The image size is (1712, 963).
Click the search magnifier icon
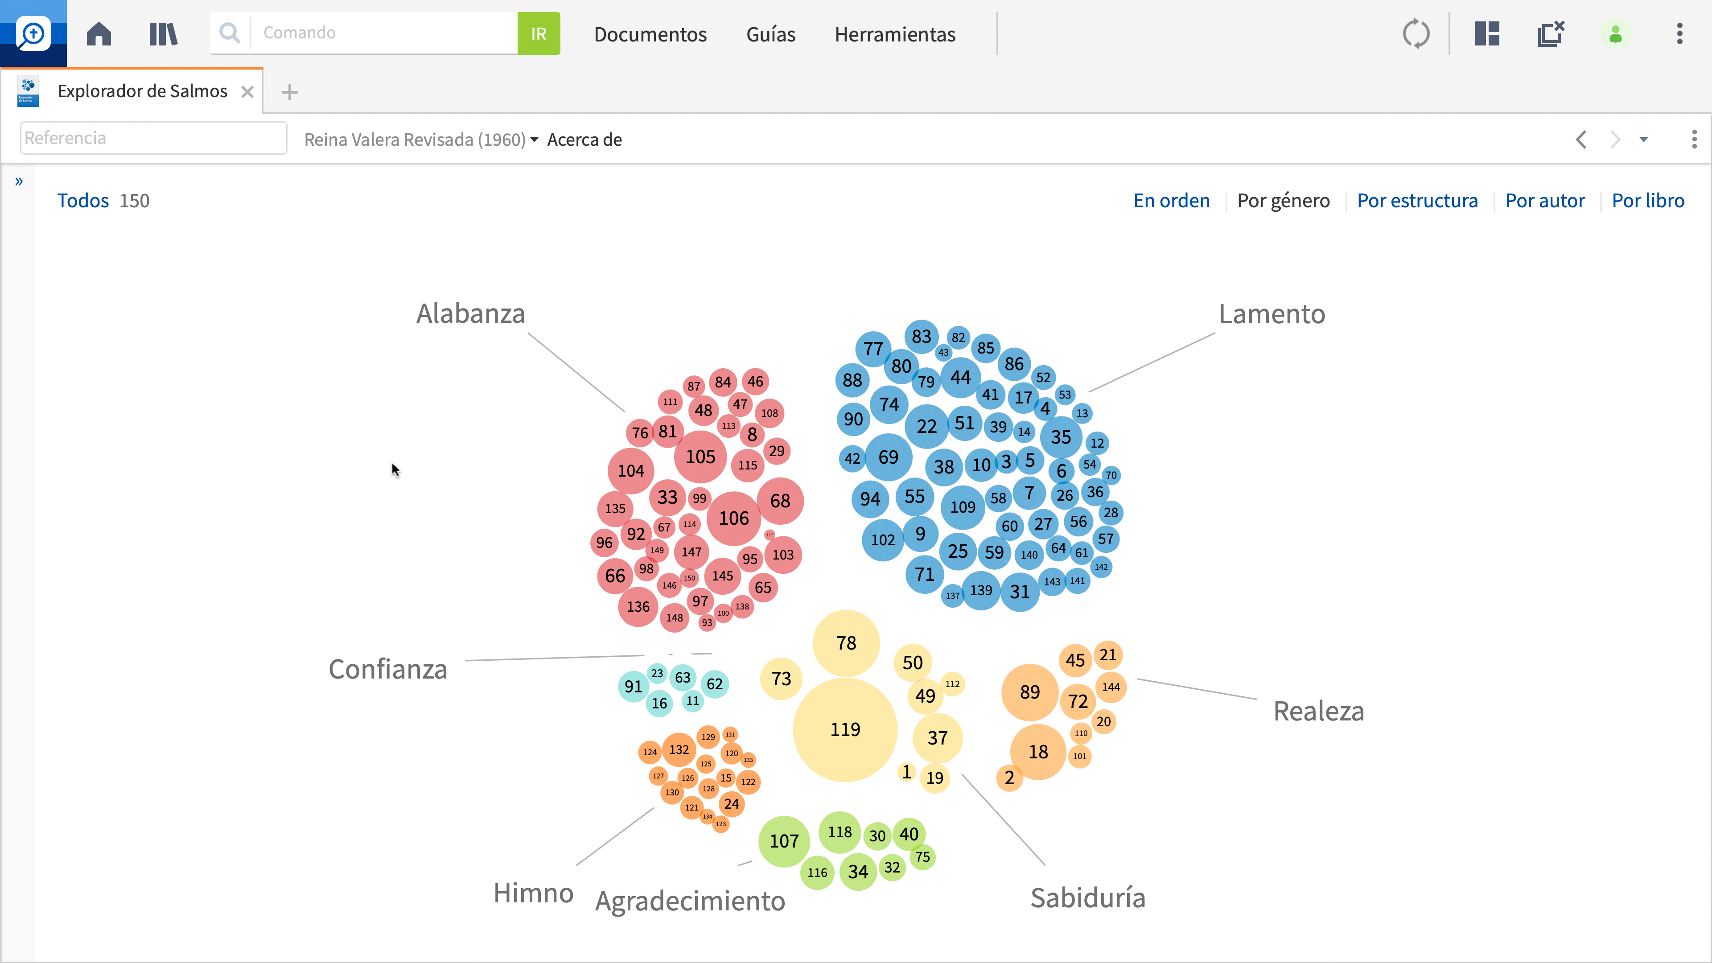(230, 33)
